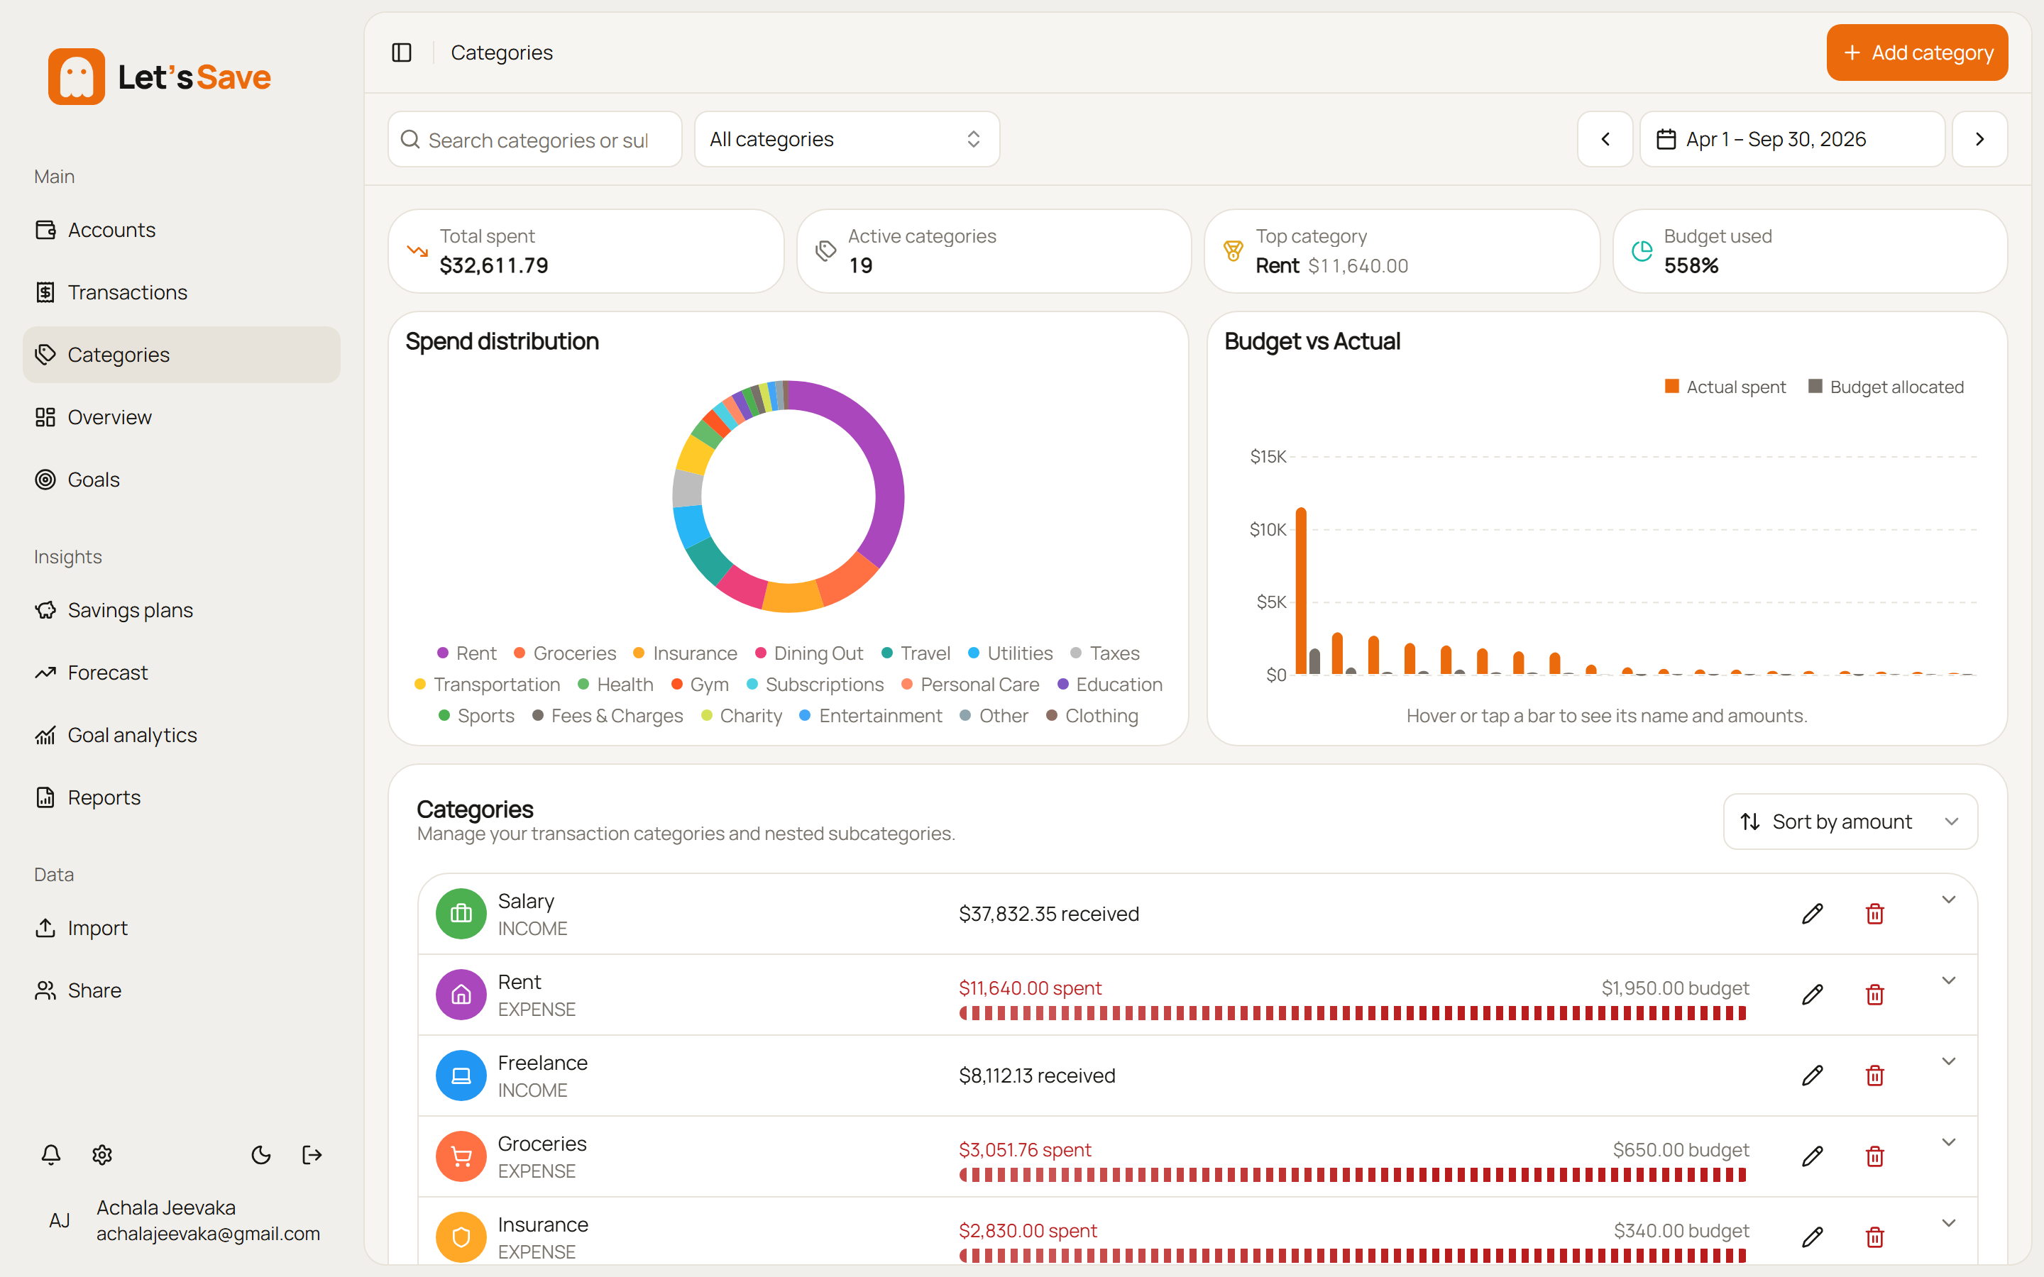Open the Share page

[x=182, y=990]
